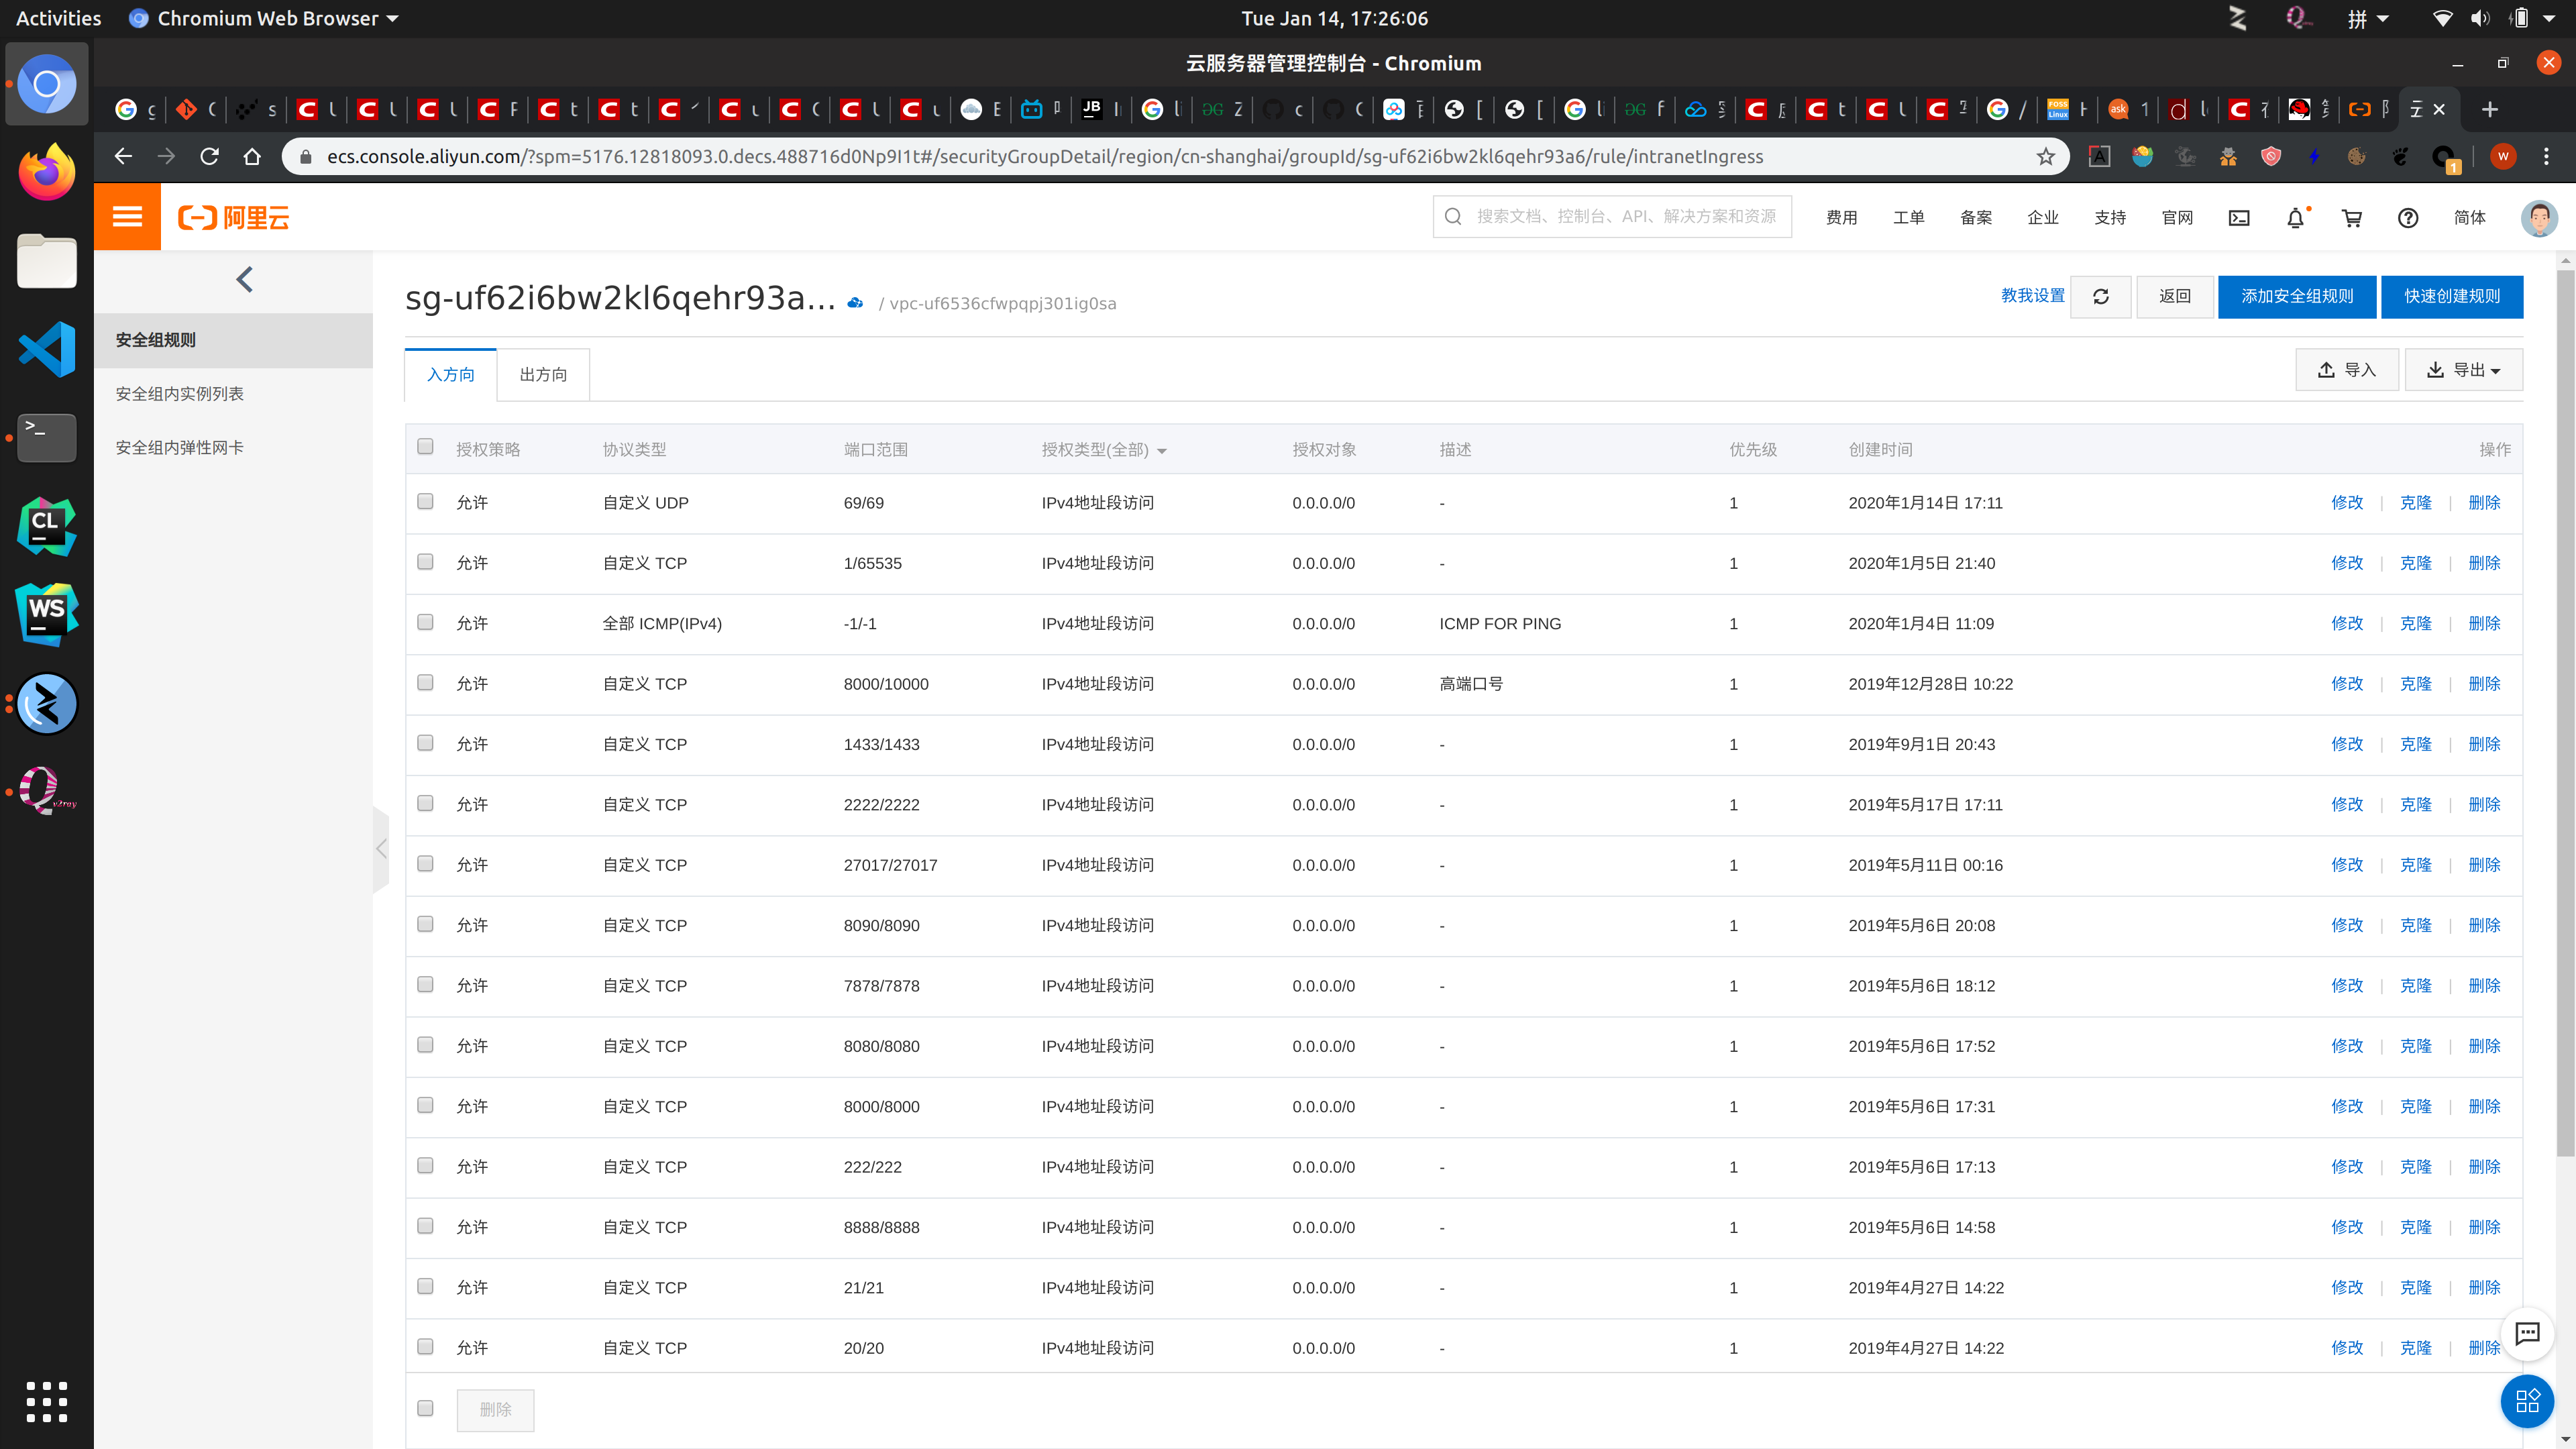Click the 添加安全组规则 button
Image resolution: width=2576 pixels, height=1449 pixels.
click(x=2296, y=296)
